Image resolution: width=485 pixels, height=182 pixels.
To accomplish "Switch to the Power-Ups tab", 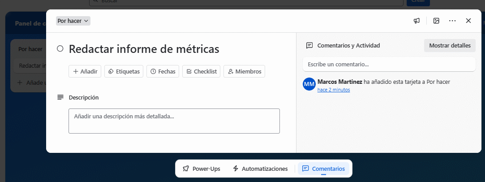I will click(x=202, y=169).
